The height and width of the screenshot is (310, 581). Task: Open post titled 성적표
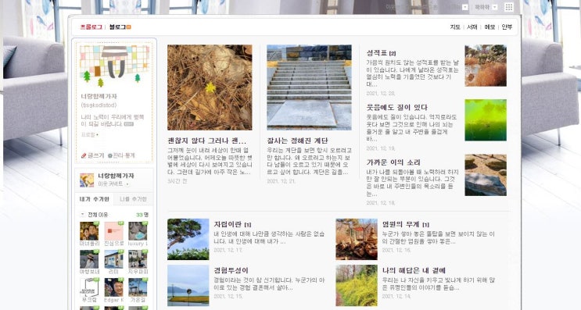377,53
